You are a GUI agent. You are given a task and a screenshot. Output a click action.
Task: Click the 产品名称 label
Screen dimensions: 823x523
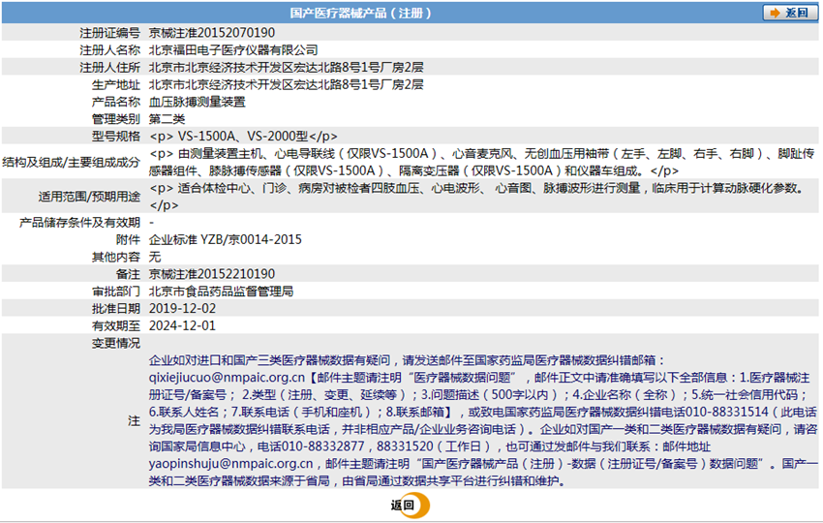pos(116,102)
